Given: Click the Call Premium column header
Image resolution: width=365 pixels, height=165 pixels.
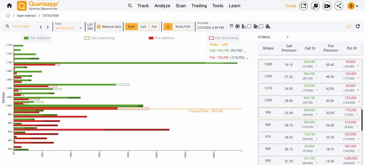Looking at the screenshot, I should point(289,48).
